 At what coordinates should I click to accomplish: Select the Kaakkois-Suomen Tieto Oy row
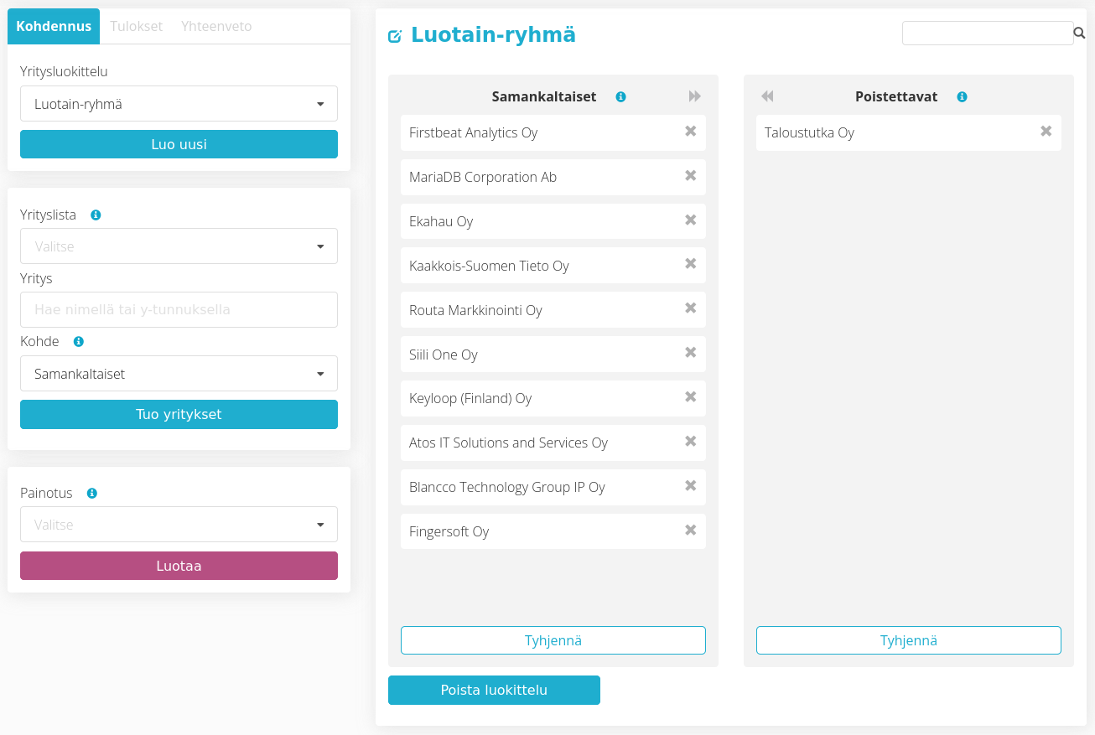click(x=553, y=266)
